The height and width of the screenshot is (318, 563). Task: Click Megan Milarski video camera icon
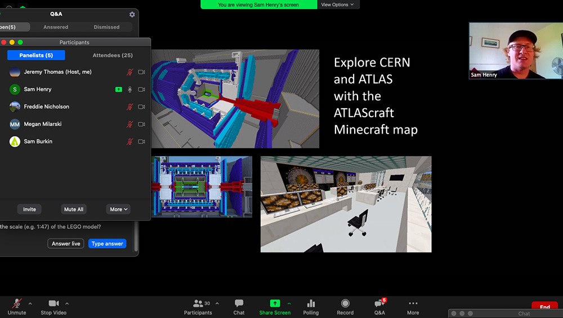point(141,124)
